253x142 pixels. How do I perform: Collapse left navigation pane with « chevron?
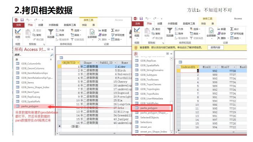click(52, 49)
